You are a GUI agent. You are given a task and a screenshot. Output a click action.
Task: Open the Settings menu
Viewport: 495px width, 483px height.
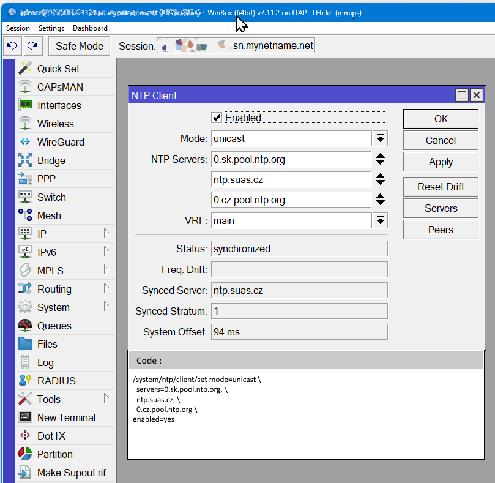[51, 28]
